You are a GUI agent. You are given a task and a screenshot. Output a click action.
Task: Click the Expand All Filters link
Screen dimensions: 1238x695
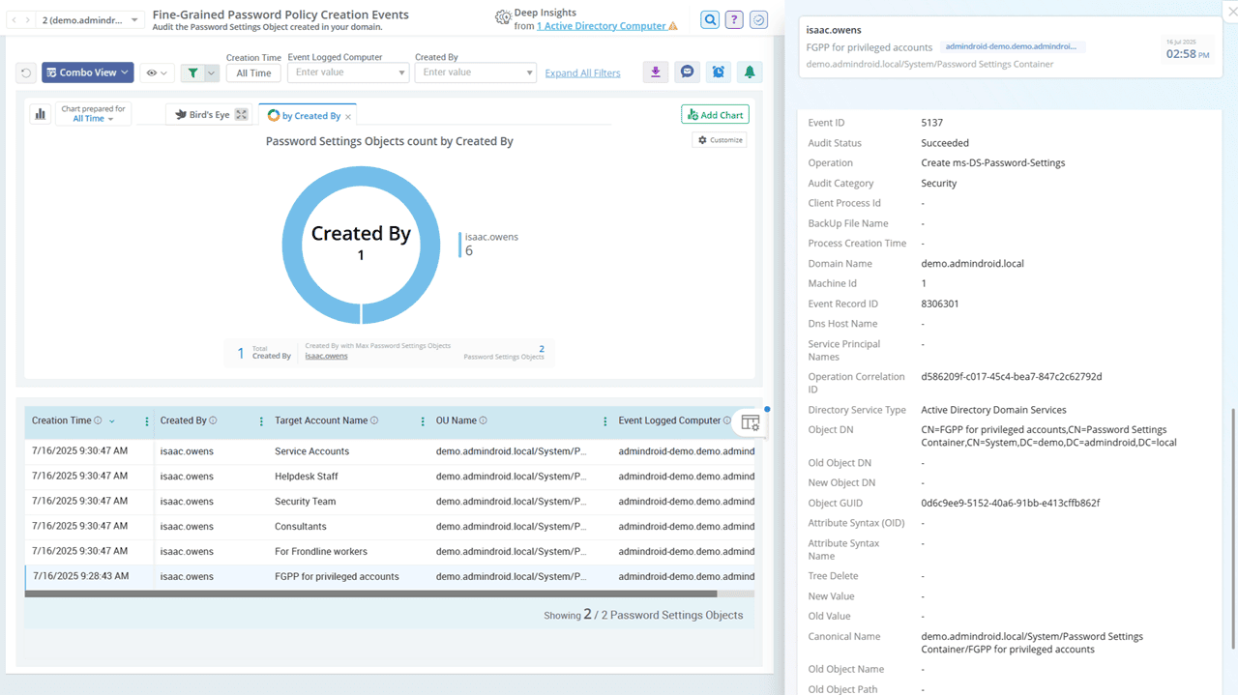[582, 73]
